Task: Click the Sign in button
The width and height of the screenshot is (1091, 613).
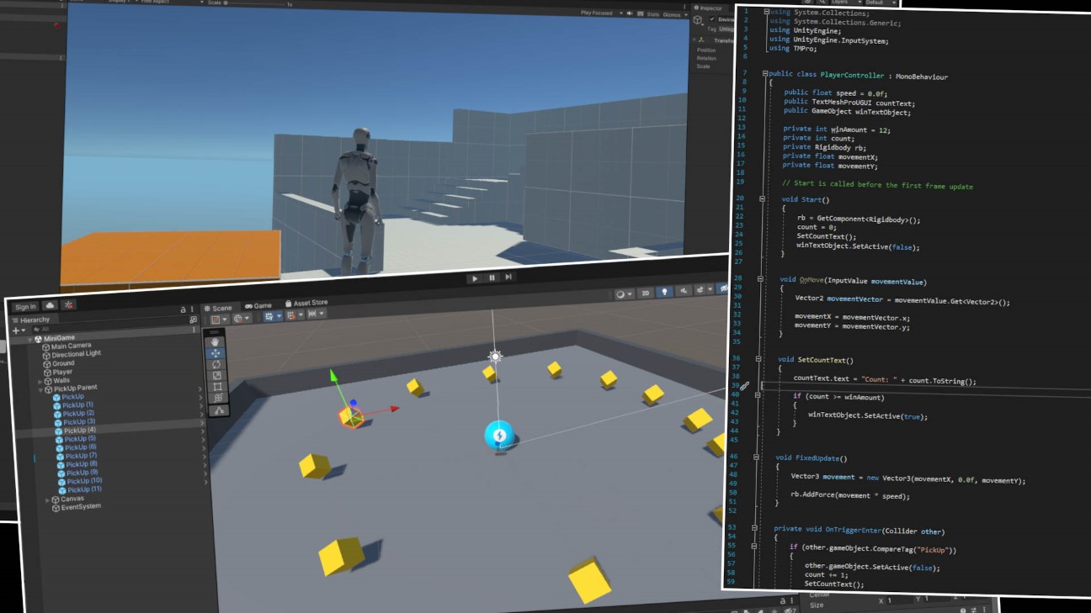Action: coord(25,307)
